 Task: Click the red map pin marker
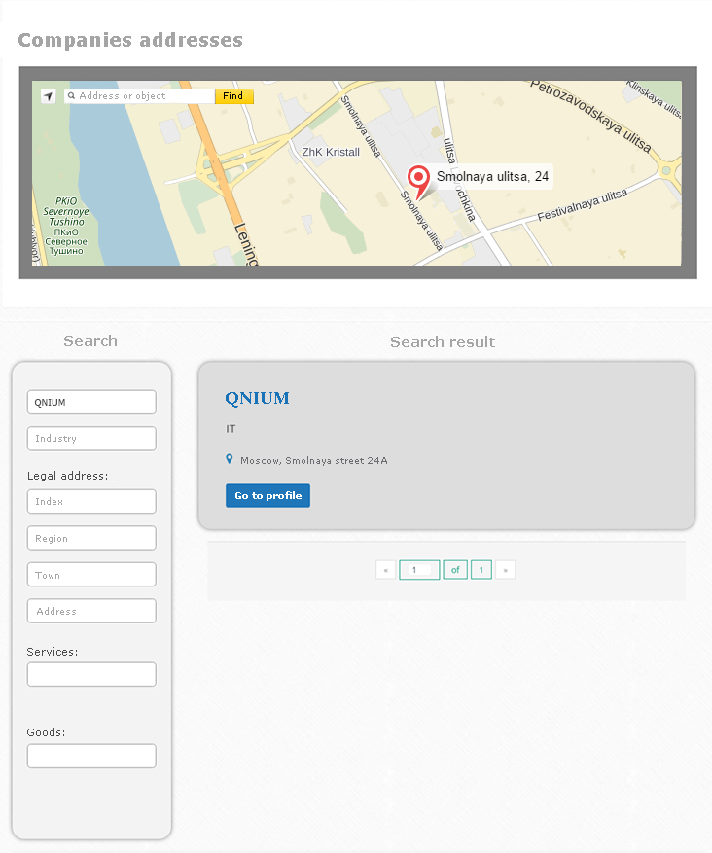[418, 182]
